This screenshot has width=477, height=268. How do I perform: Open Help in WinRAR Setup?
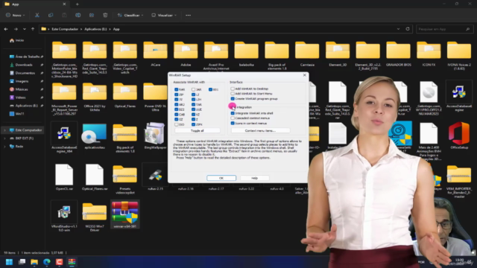tap(255, 178)
